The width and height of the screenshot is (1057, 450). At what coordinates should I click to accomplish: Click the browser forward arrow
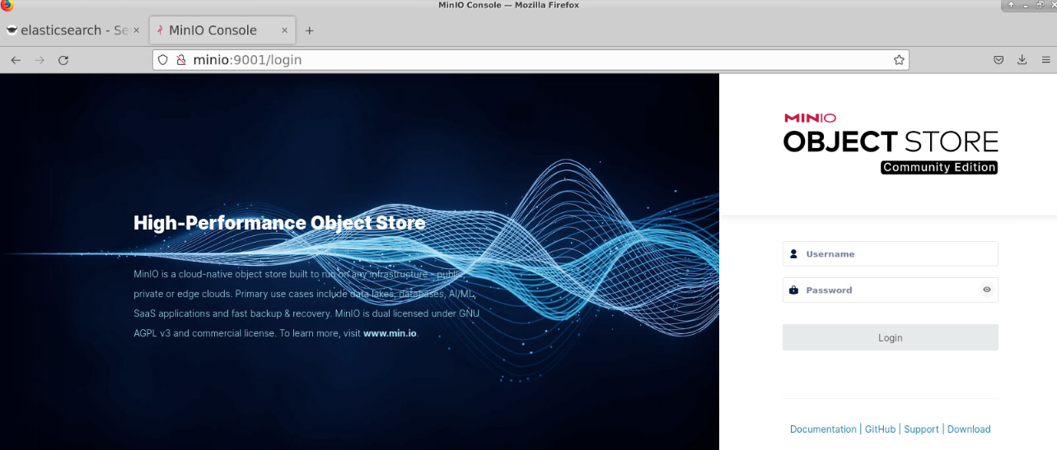[x=40, y=60]
